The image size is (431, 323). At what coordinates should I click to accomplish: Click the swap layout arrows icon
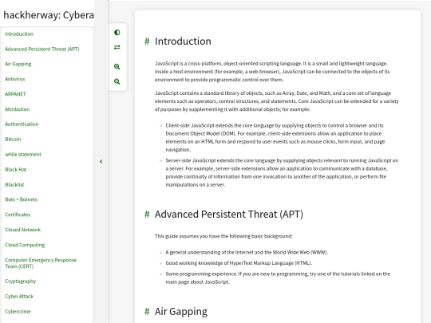(x=117, y=47)
